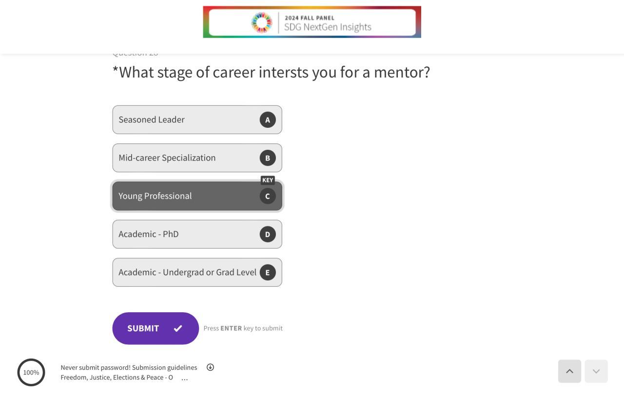
Task: Go to next question with down chevron
Action: (596, 371)
